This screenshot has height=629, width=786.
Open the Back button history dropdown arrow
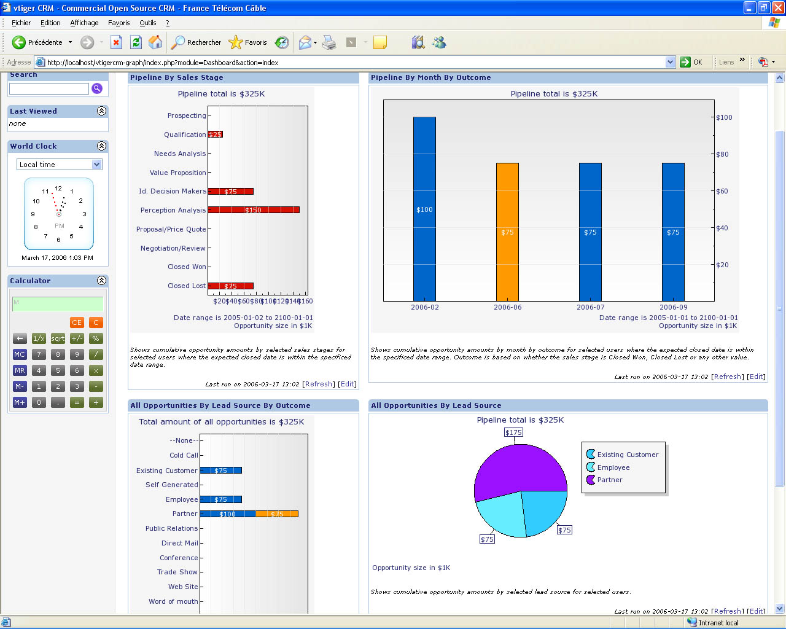click(x=70, y=42)
